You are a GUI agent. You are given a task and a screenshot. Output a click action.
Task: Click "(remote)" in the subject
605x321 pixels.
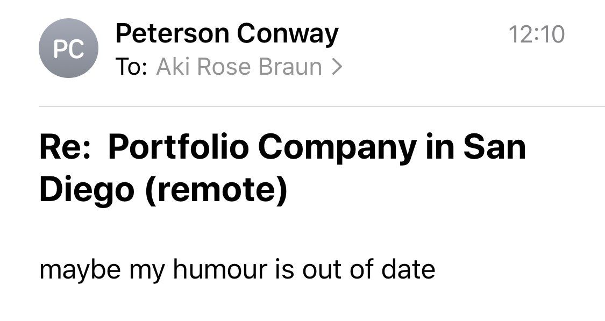[x=214, y=189]
